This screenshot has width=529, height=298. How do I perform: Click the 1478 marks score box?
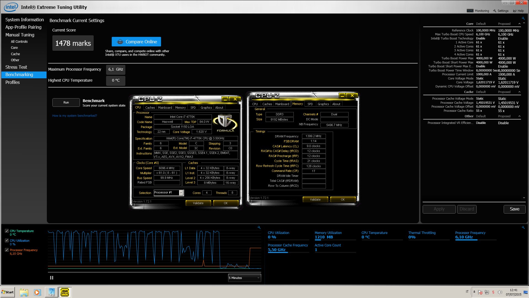[73, 43]
